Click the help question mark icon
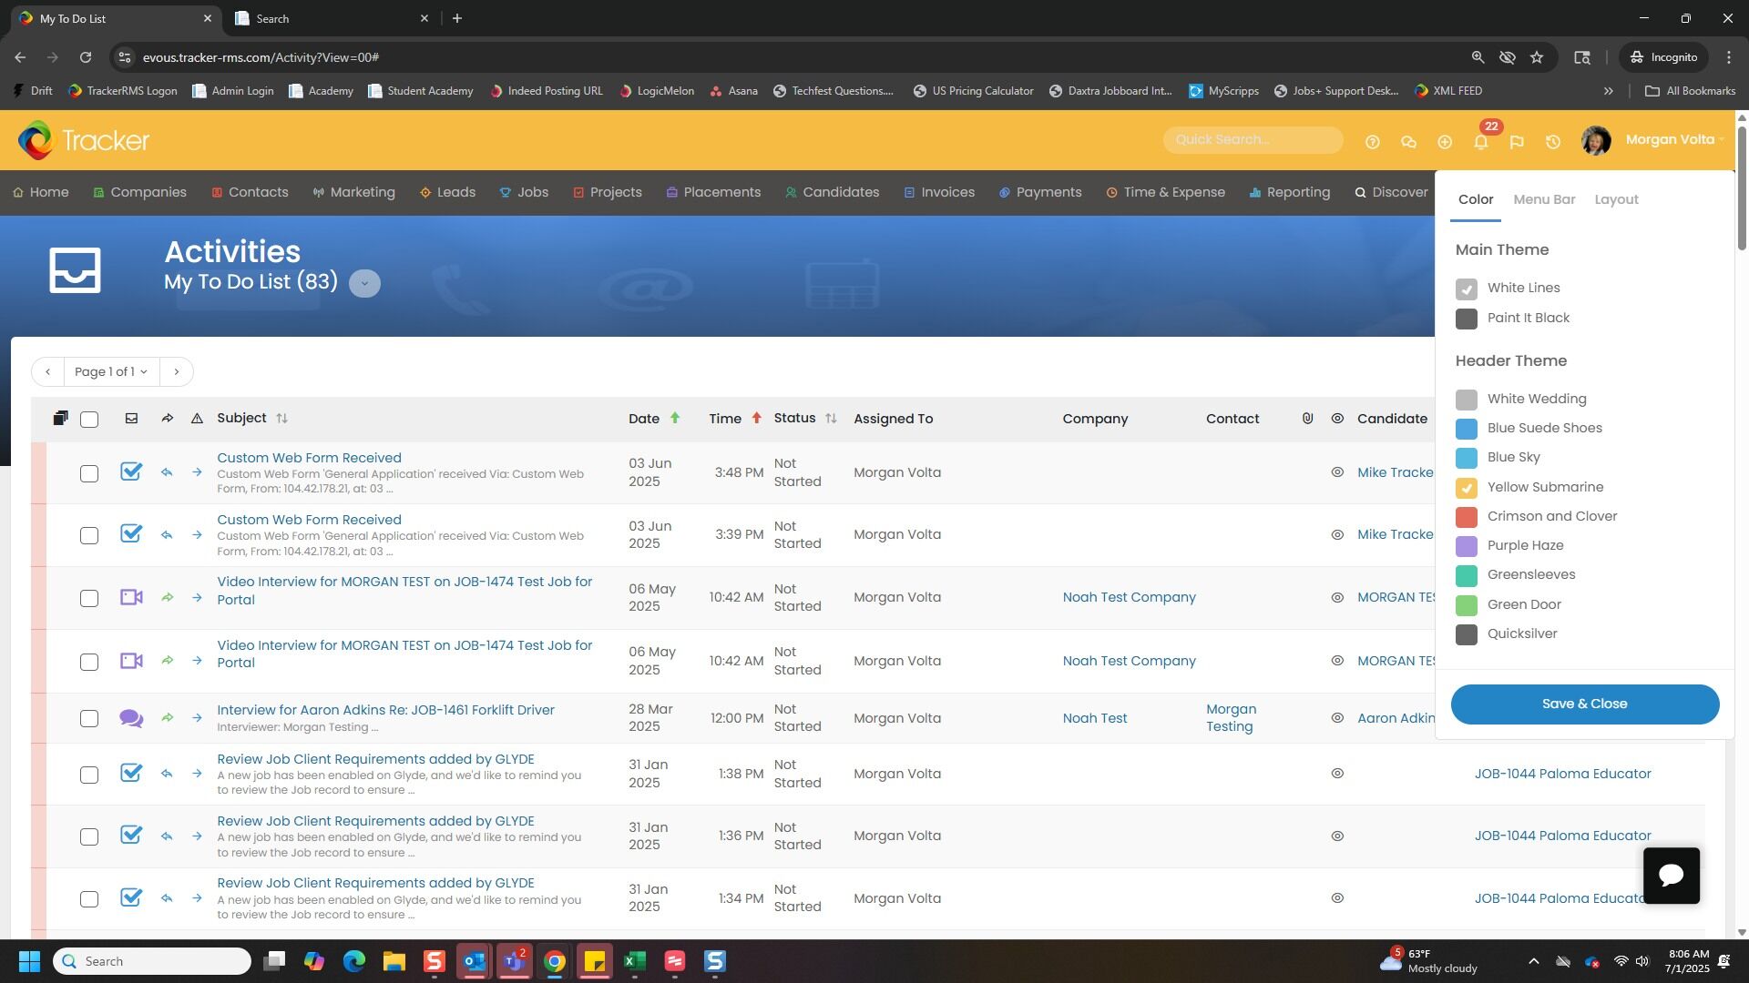Image resolution: width=1749 pixels, height=983 pixels. point(1372,141)
